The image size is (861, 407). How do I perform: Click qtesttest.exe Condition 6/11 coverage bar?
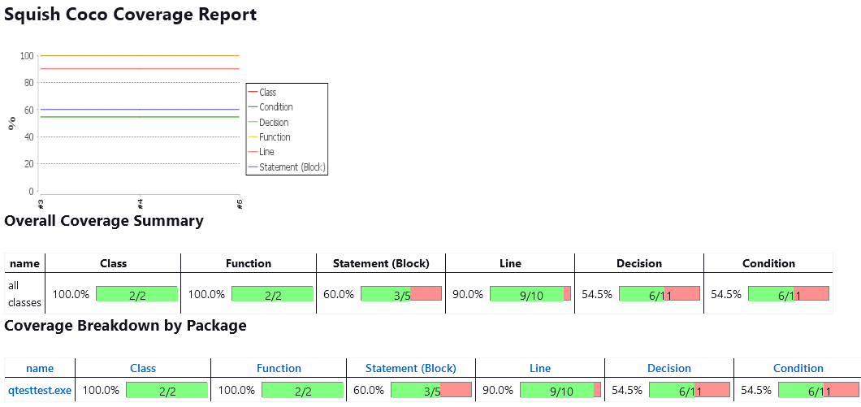point(818,390)
